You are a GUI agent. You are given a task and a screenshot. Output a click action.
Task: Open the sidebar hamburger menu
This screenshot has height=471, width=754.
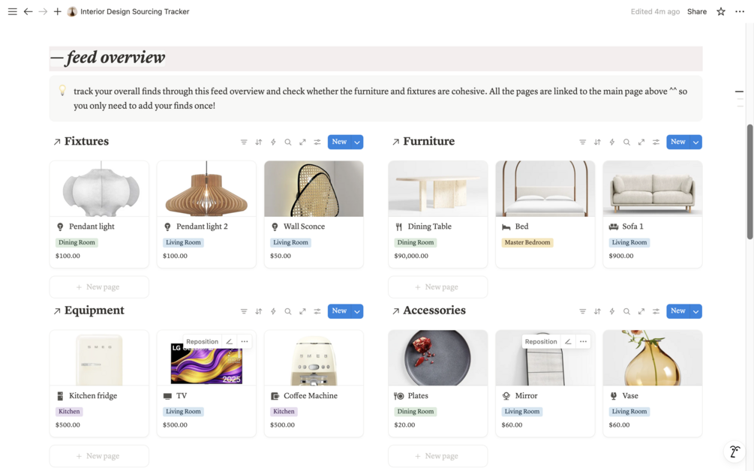(x=12, y=11)
